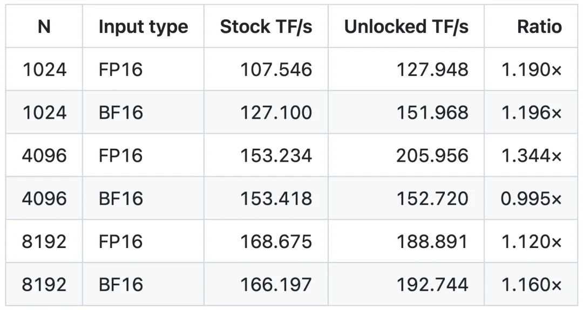583x310 pixels.
Task: Select the Input type column header
Action: [143, 27]
